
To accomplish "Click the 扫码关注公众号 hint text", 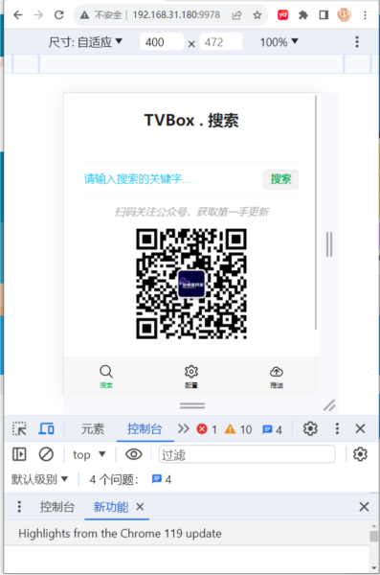I will click(x=191, y=212).
